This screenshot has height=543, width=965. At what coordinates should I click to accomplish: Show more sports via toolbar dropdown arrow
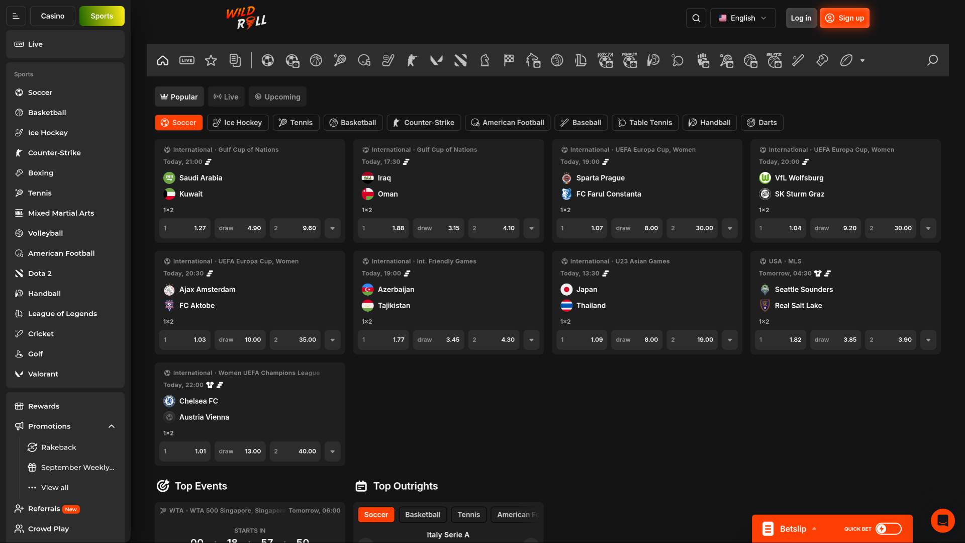862,60
